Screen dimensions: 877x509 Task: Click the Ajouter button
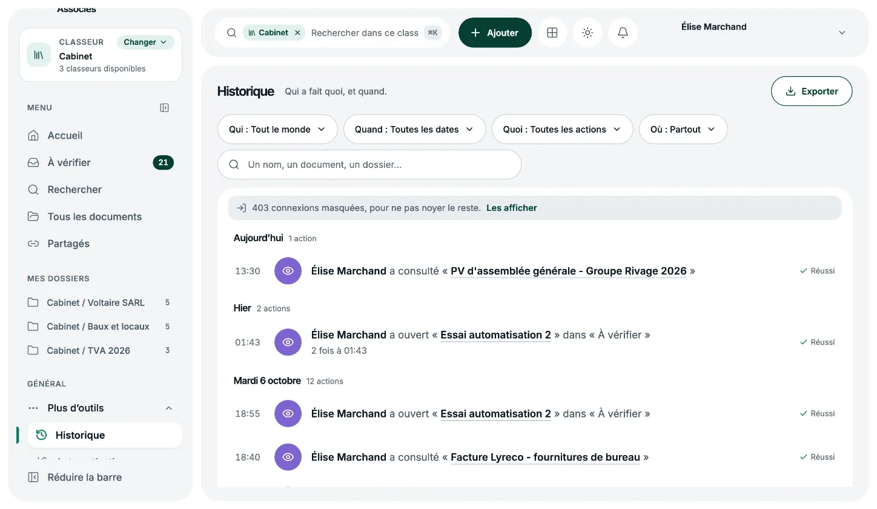pos(495,33)
